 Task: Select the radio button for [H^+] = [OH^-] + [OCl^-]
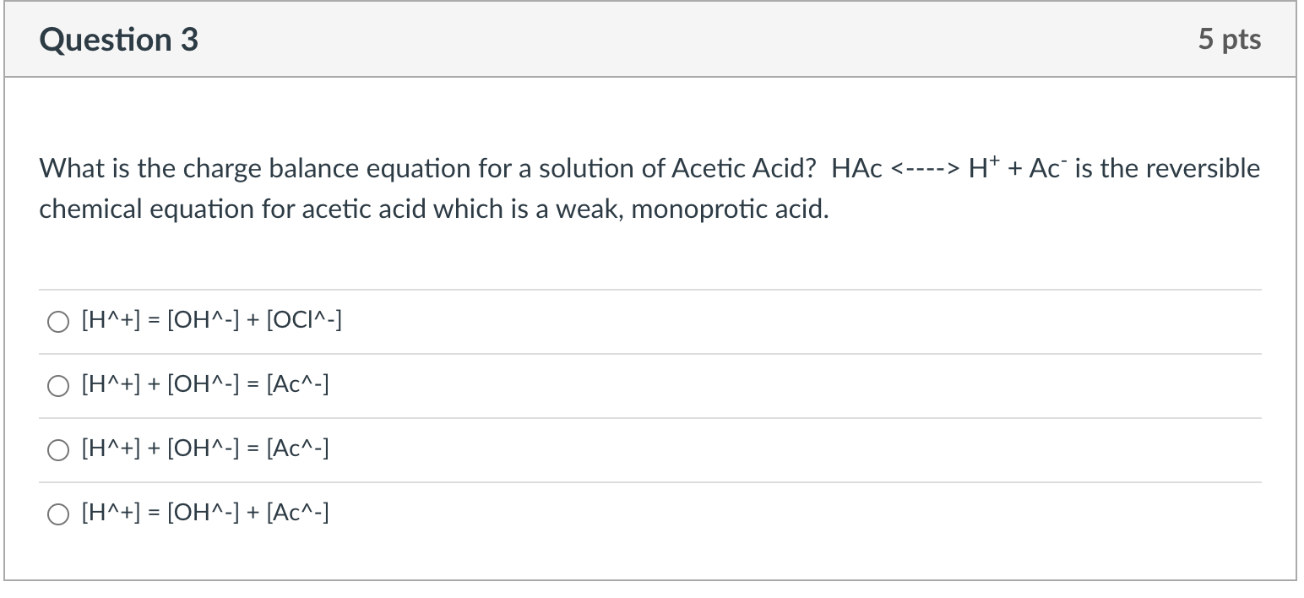(x=57, y=321)
